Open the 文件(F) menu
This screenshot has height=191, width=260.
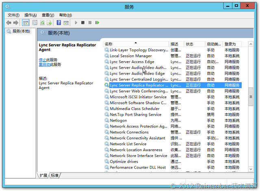click(13, 15)
